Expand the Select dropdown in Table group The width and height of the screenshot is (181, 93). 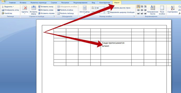click(8, 6)
